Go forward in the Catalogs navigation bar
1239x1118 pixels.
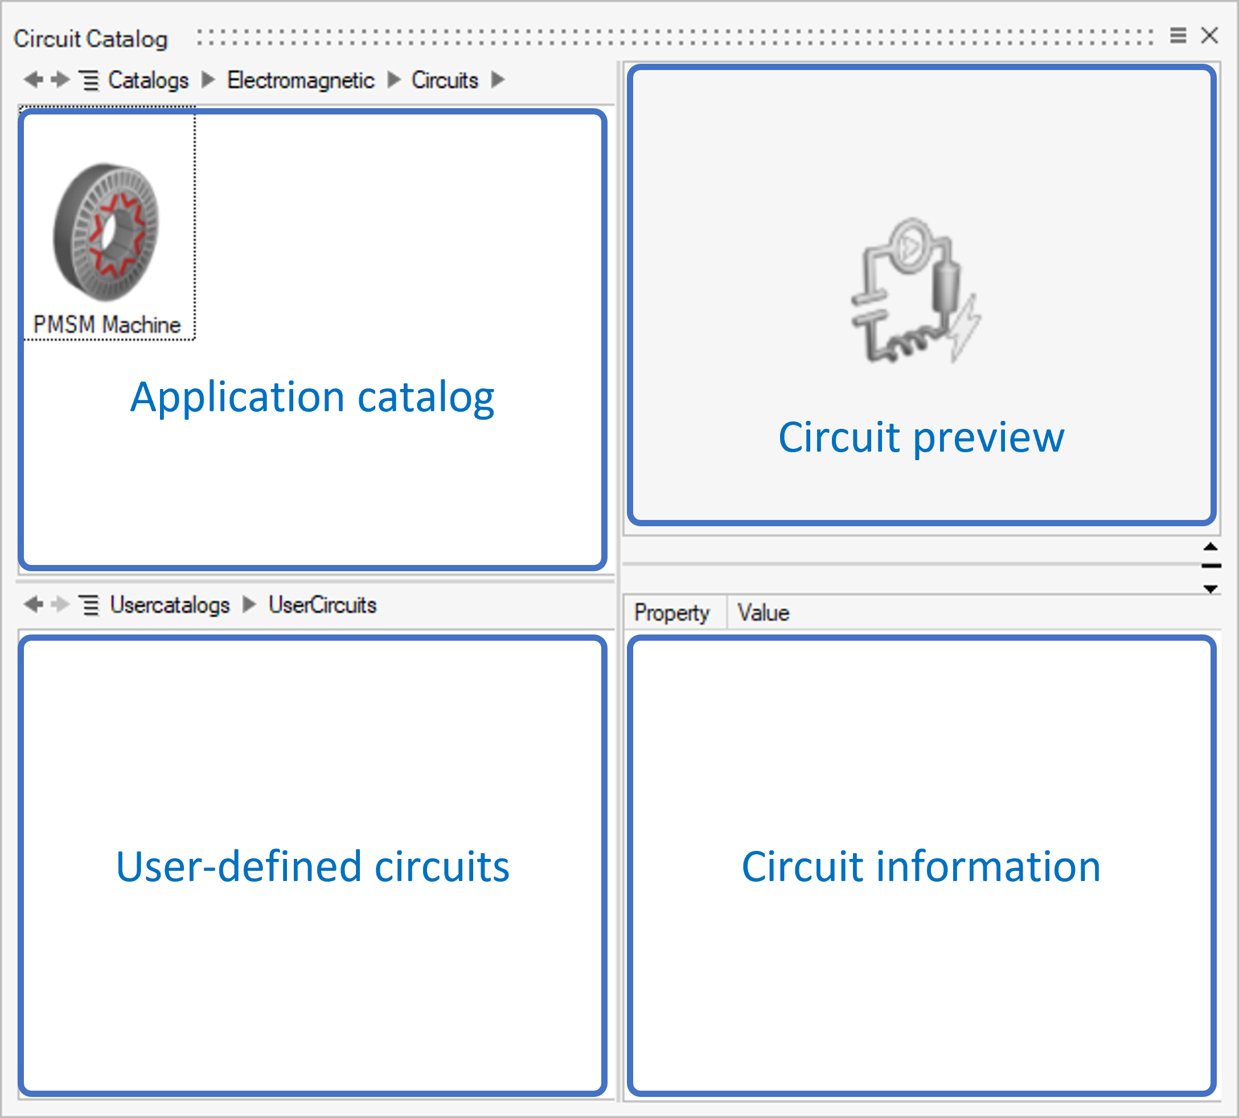60,79
